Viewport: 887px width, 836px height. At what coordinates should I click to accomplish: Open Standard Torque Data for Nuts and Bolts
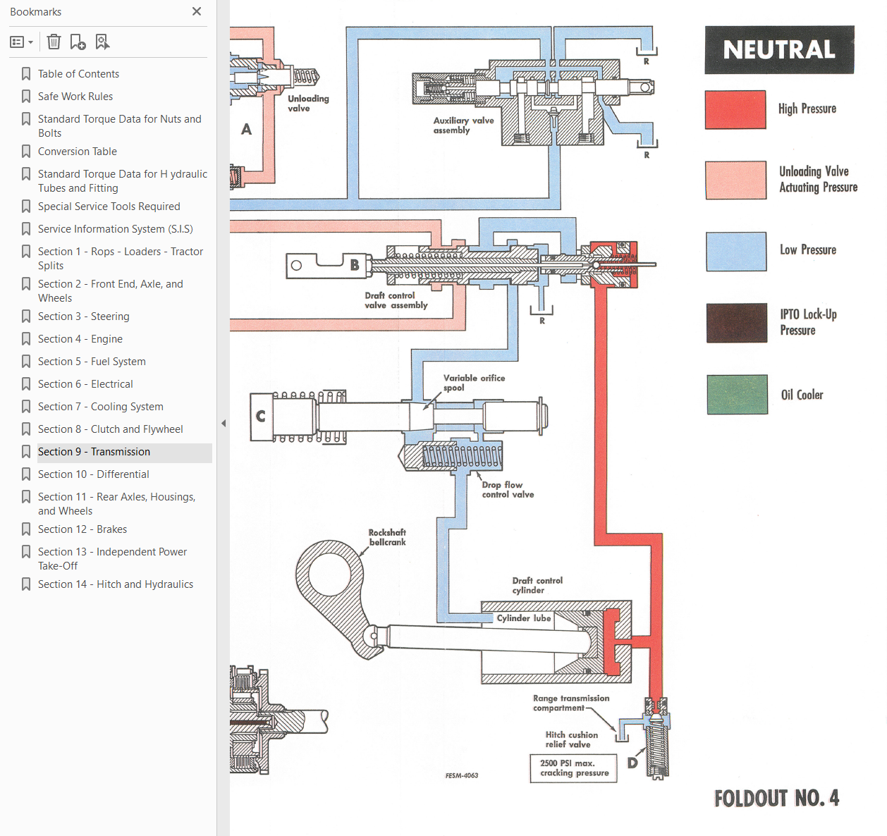120,126
